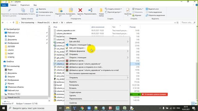Click Новый том (X:) in the address path
Viewport: 198px width, 111px height.
pyautogui.click(x=44, y=23)
